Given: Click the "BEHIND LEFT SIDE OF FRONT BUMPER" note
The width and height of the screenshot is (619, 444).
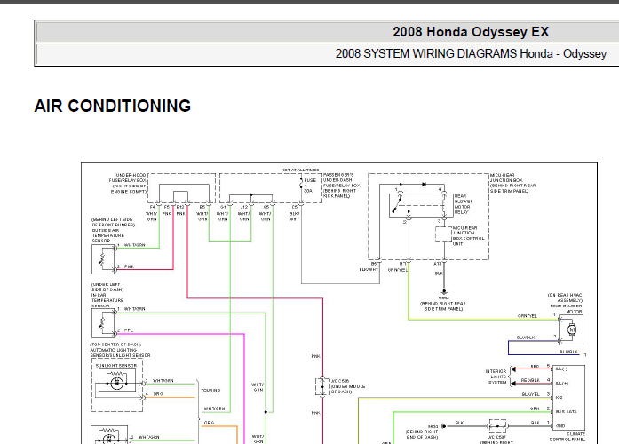Looking at the screenshot, I should (x=113, y=222).
